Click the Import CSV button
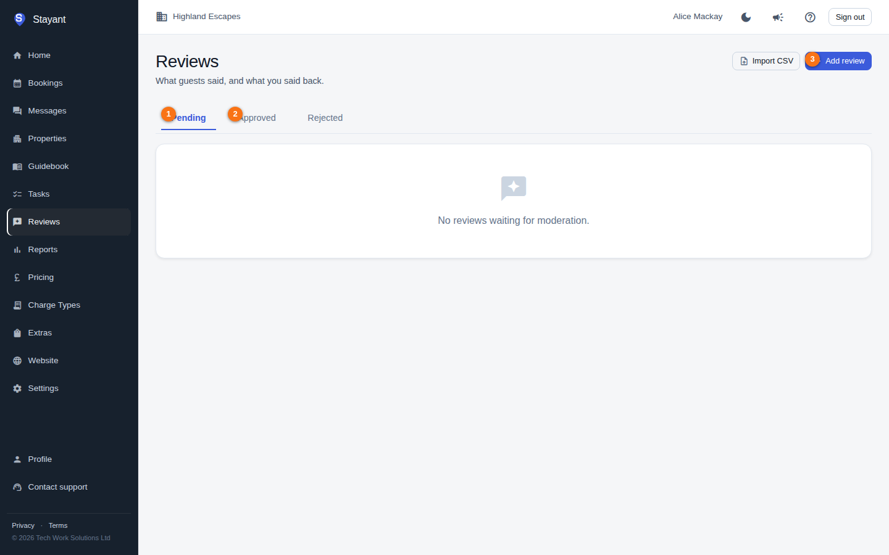The height and width of the screenshot is (555, 889). click(x=766, y=61)
